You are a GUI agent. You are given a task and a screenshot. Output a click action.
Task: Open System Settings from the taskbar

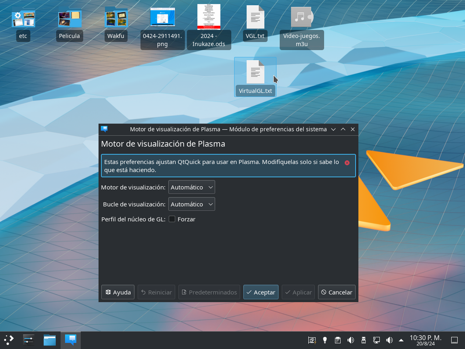tap(29, 340)
